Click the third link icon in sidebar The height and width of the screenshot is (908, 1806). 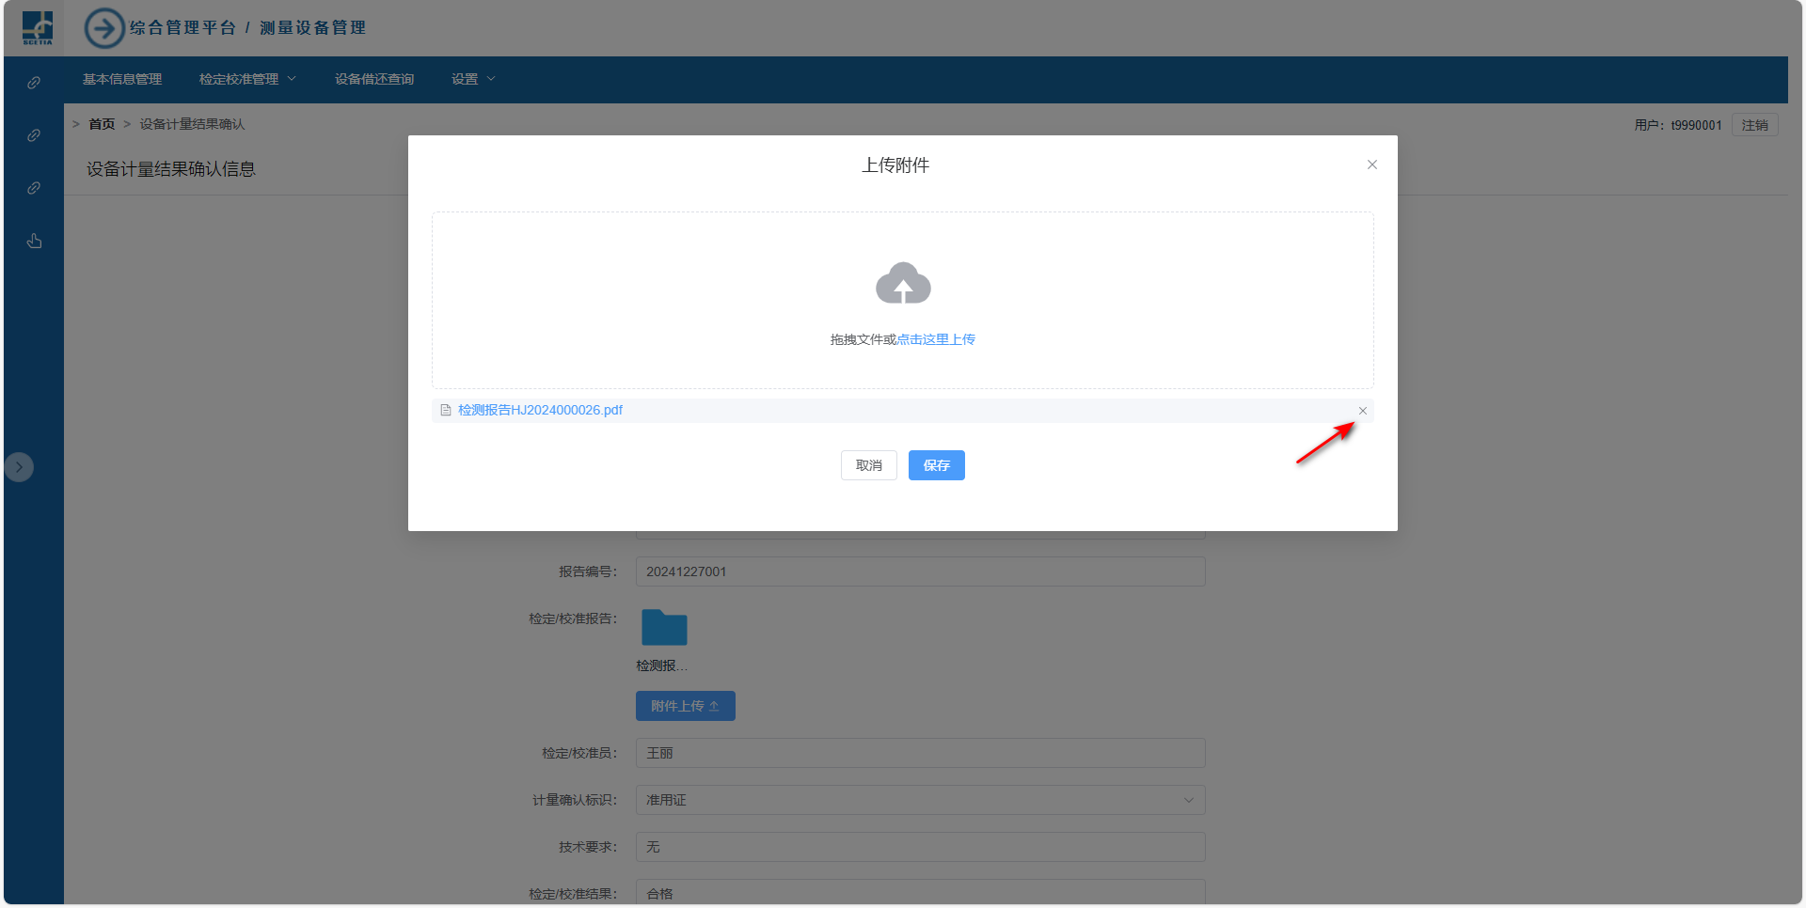[x=34, y=188]
